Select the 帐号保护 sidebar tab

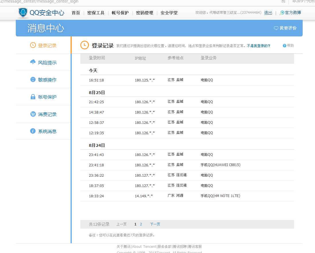pyautogui.click(x=43, y=97)
